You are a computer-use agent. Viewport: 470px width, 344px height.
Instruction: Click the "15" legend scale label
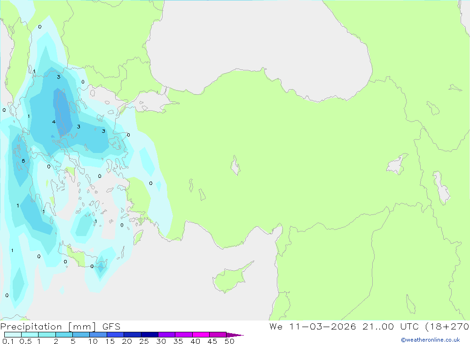pyautogui.click(x=110, y=341)
